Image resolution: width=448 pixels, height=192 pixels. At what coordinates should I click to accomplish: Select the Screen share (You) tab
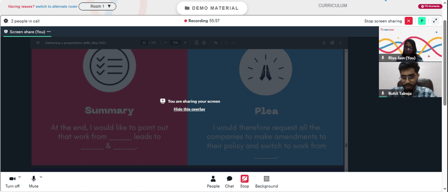pos(27,32)
